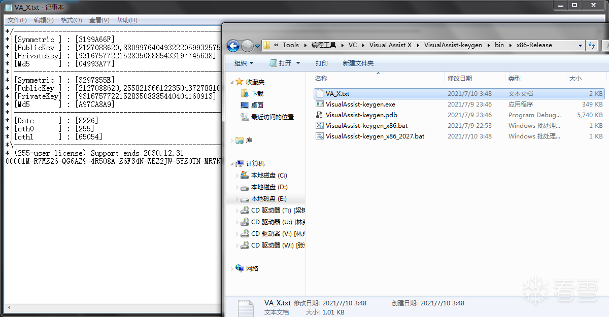Open 最近访问的位置 in favorites
609x317 pixels.
pos(273,117)
